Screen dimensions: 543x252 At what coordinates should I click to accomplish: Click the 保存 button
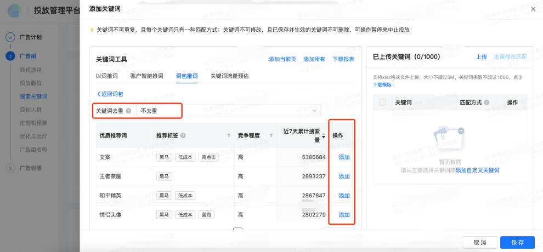pyautogui.click(x=517, y=242)
